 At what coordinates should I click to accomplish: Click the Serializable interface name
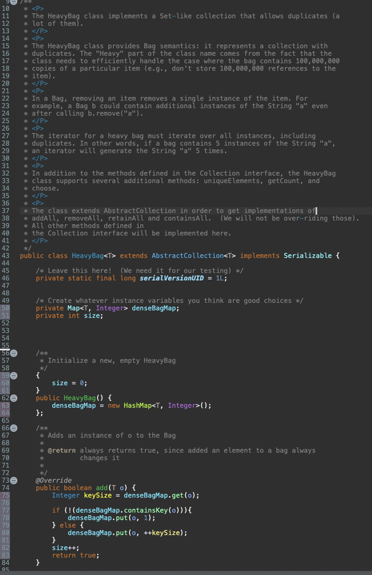(x=307, y=255)
